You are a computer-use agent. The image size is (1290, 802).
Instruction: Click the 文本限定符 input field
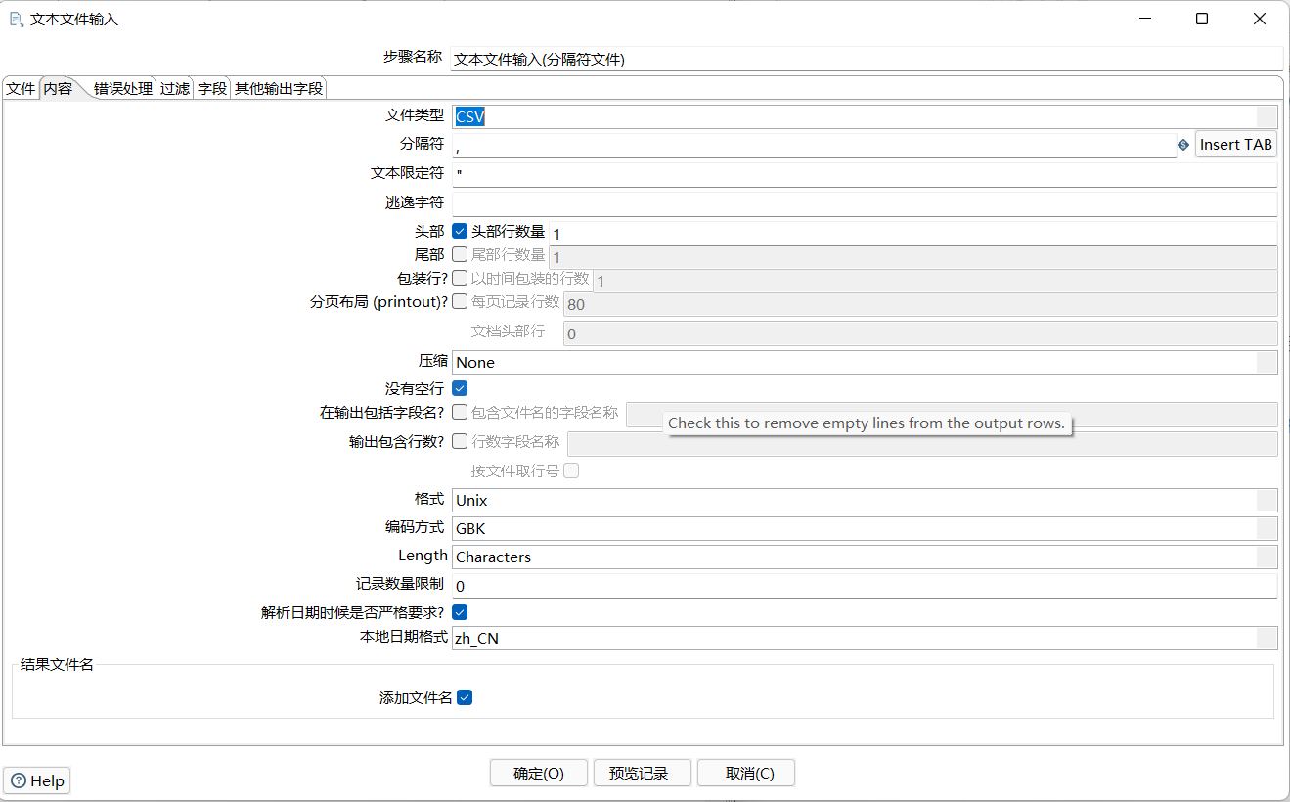coord(865,174)
